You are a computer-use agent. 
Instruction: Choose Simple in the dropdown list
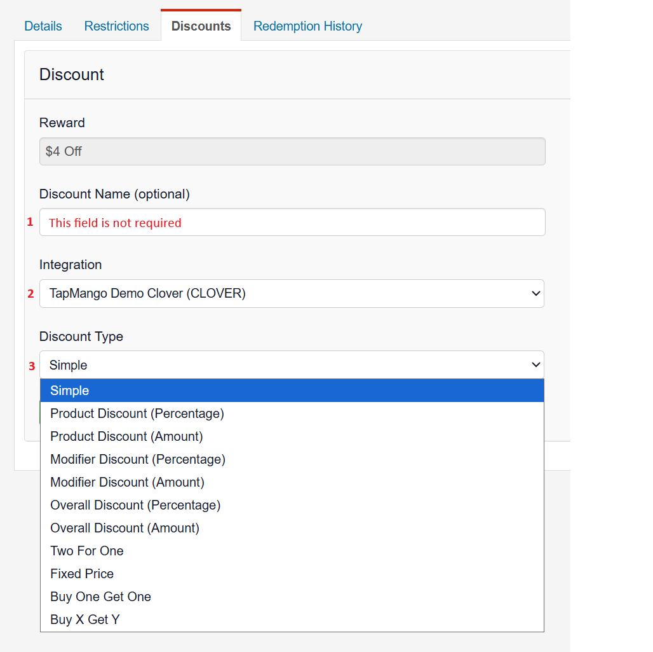point(292,391)
